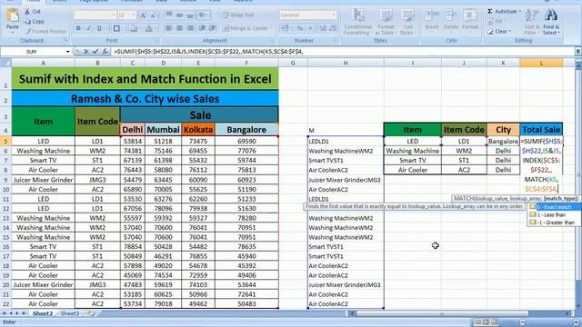Click Insert Function fx button
582x327 pixels.
(x=105, y=52)
